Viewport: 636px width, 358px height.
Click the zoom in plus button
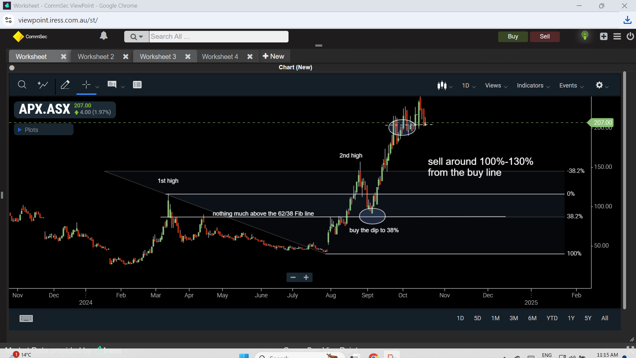click(306, 277)
